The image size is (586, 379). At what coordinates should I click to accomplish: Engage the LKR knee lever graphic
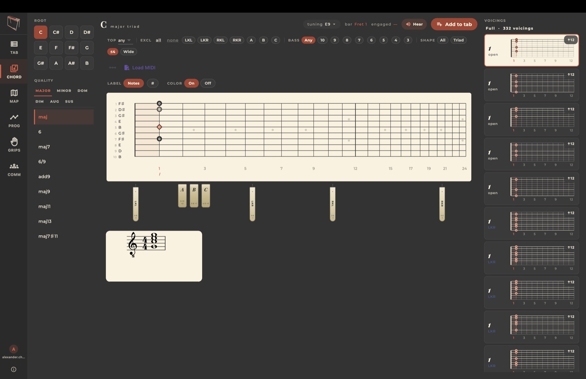pos(252,204)
